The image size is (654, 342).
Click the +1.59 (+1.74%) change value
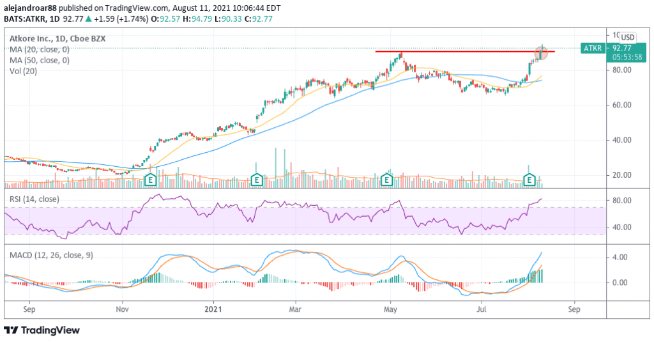click(x=121, y=19)
